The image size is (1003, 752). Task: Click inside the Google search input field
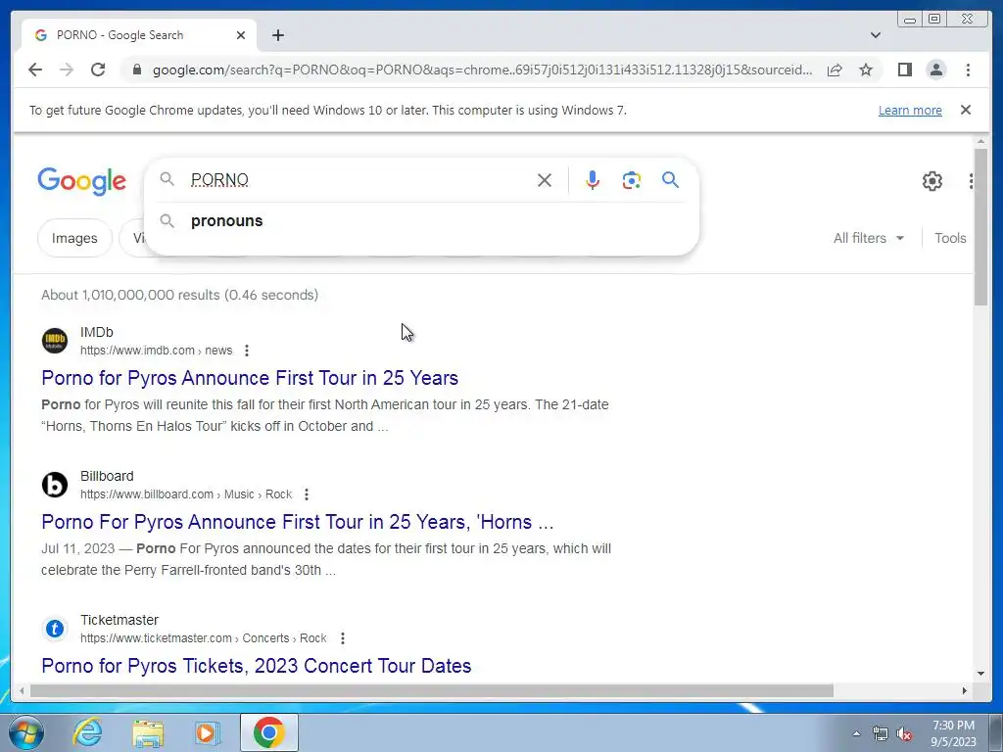point(358,180)
